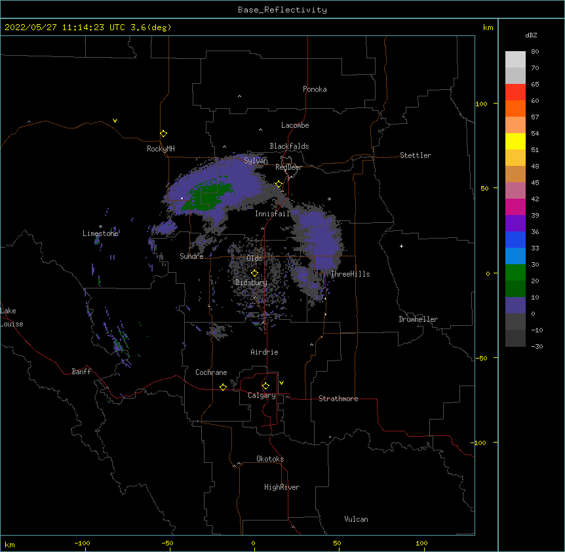The width and height of the screenshot is (565, 552).
Task: Click the yellow diamond marker above RockyMH
Action: pos(164,134)
